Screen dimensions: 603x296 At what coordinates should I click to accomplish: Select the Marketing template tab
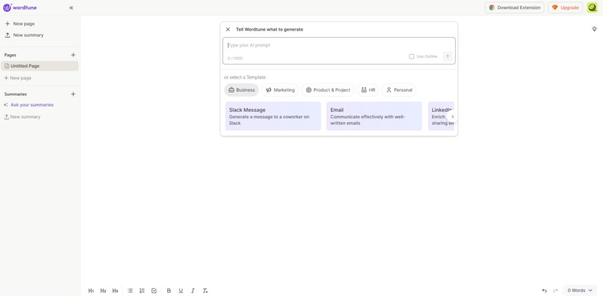coord(280,90)
